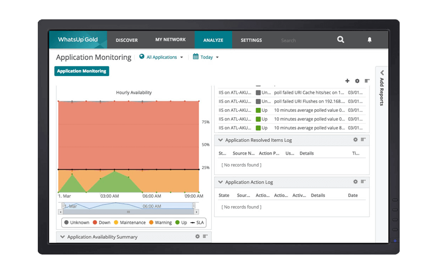This screenshot has width=438, height=274.
Task: Click chart navigator left scroll arrow
Action: point(60,212)
